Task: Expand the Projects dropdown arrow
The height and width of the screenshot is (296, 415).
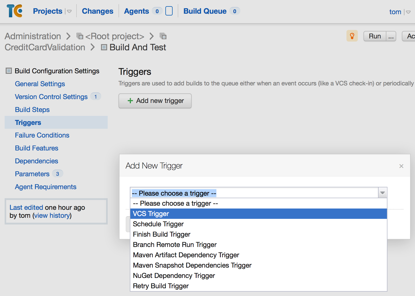Action: pos(69,11)
